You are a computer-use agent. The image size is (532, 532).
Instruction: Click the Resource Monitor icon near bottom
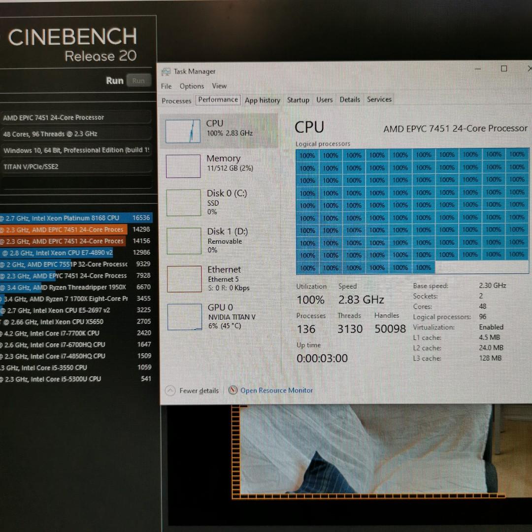point(232,390)
